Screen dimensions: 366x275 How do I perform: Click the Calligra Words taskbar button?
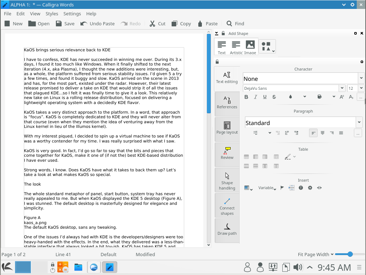pos(109,267)
